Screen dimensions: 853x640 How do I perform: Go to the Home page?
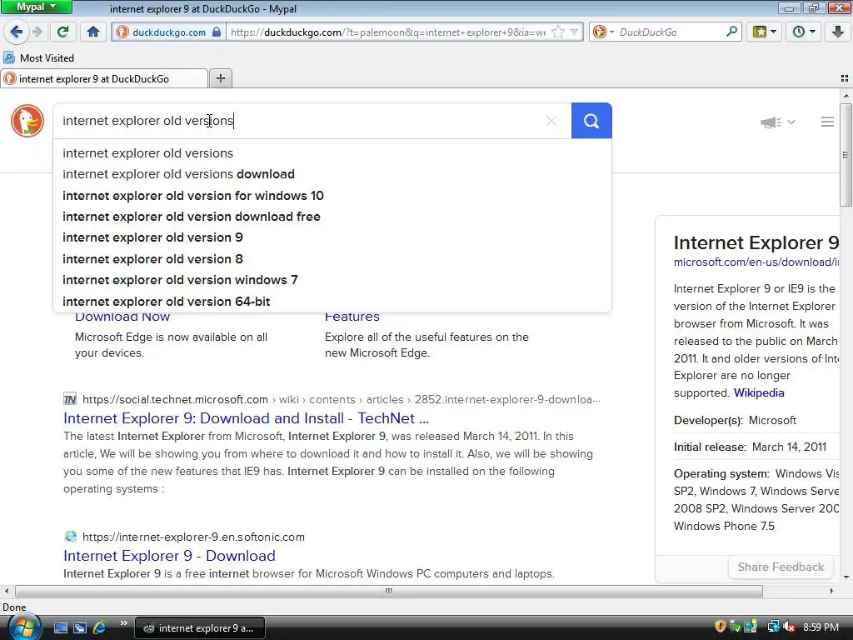93,32
